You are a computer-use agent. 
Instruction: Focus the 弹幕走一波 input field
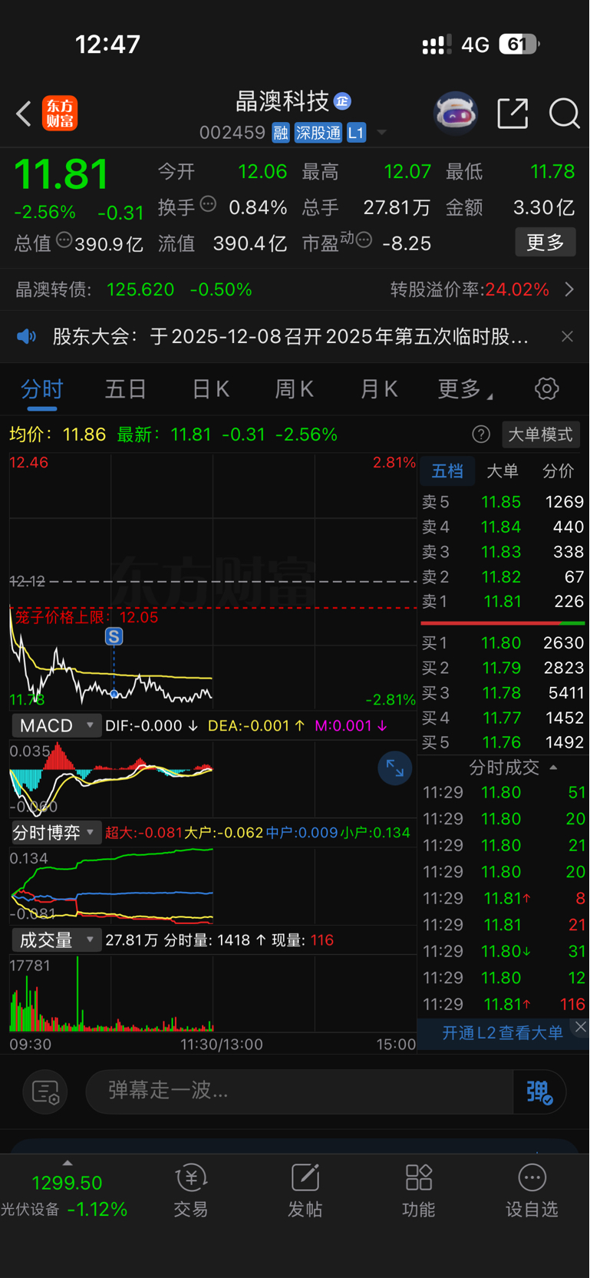(299, 1091)
